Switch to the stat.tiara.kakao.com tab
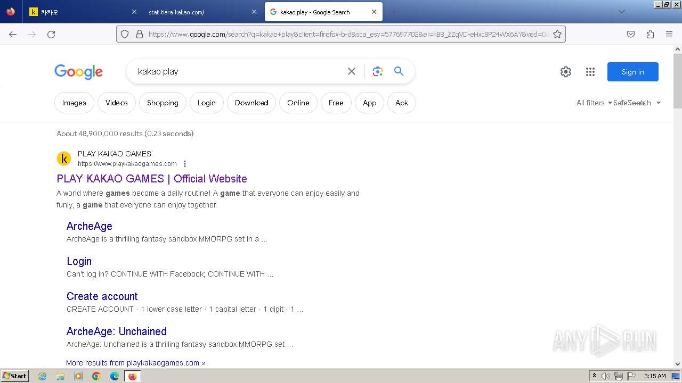Screen dimensions: 682x383 pyautogui.click(x=202, y=12)
